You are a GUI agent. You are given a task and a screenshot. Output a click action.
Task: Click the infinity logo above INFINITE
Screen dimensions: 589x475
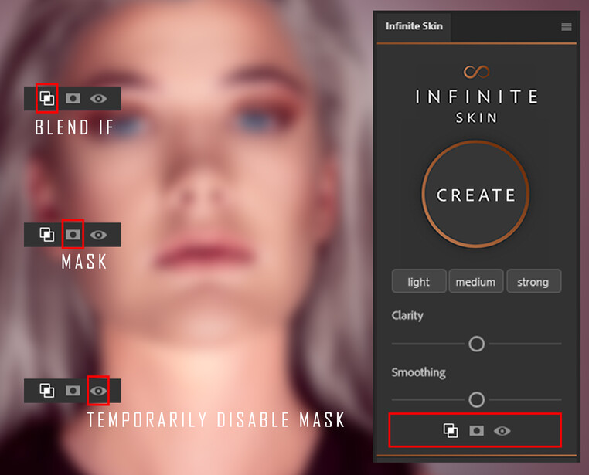[476, 71]
